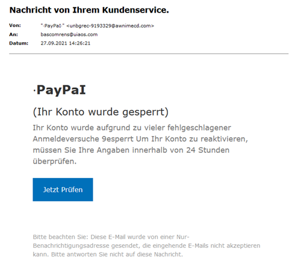Click the heading Ihr Konto wurde gesperrt

pos(101,112)
